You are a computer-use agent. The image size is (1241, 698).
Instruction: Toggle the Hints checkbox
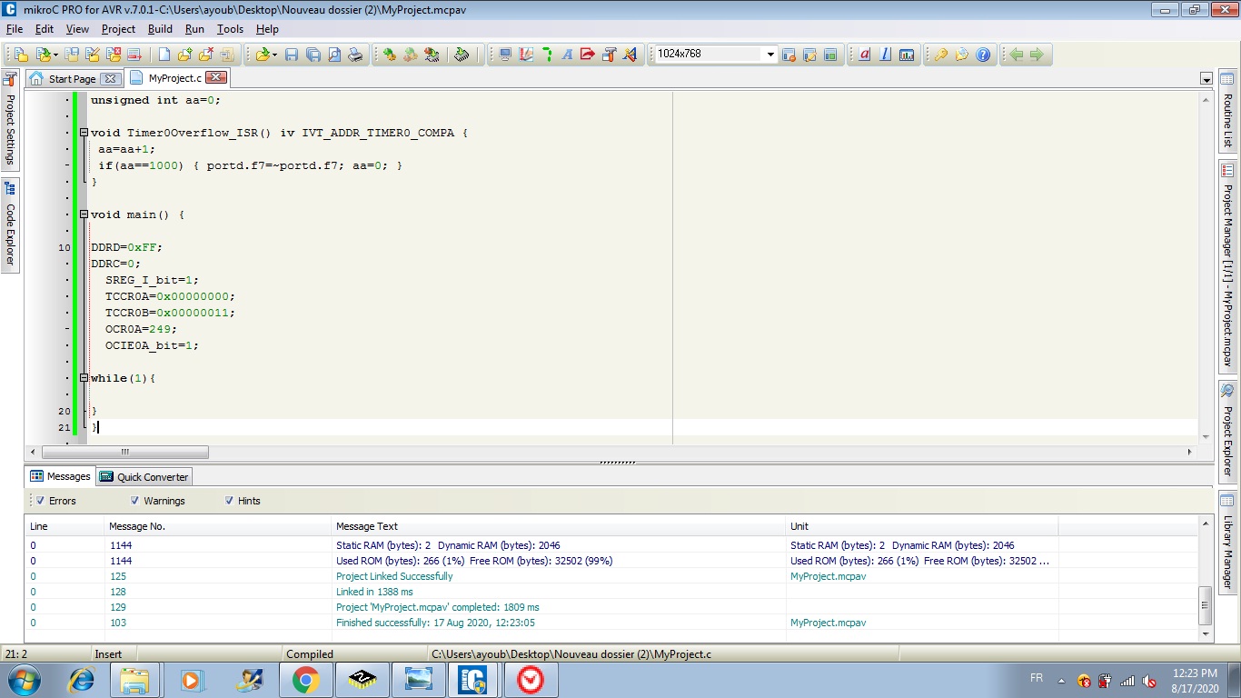pos(230,501)
